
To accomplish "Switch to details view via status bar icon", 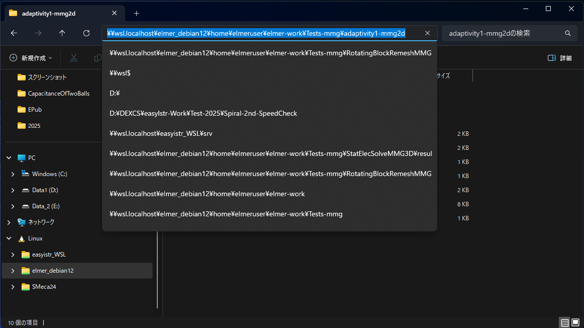I will tap(564, 322).
